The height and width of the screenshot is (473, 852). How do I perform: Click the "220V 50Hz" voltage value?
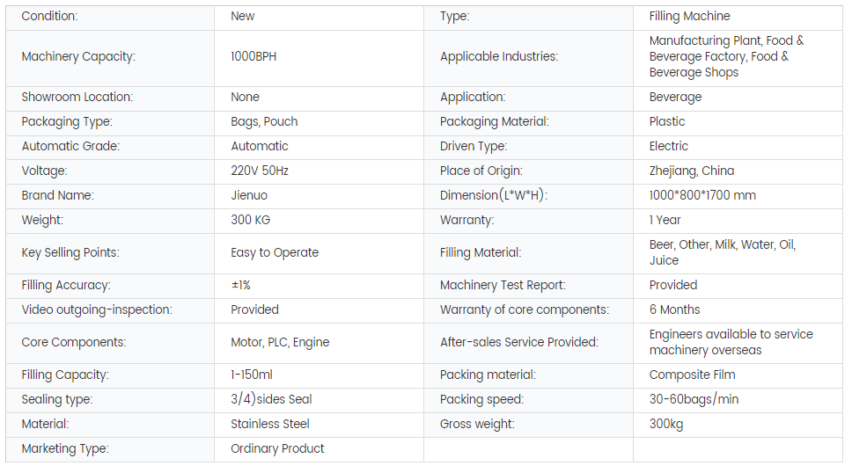[x=260, y=171]
